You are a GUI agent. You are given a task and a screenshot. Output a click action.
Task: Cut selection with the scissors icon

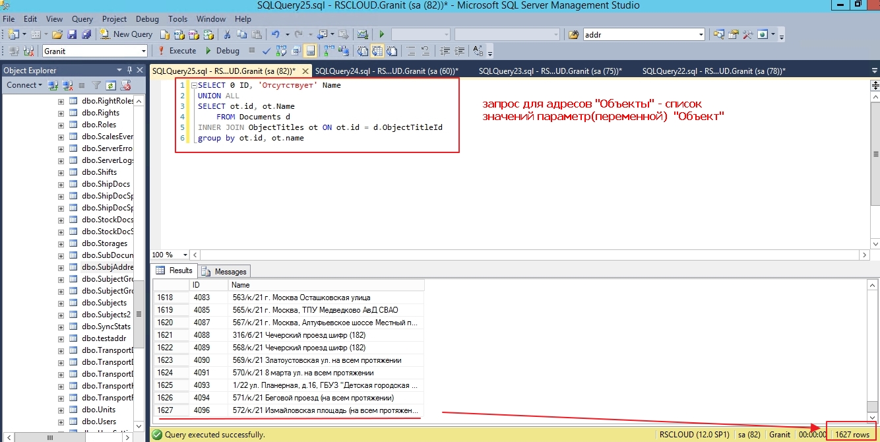[227, 34]
